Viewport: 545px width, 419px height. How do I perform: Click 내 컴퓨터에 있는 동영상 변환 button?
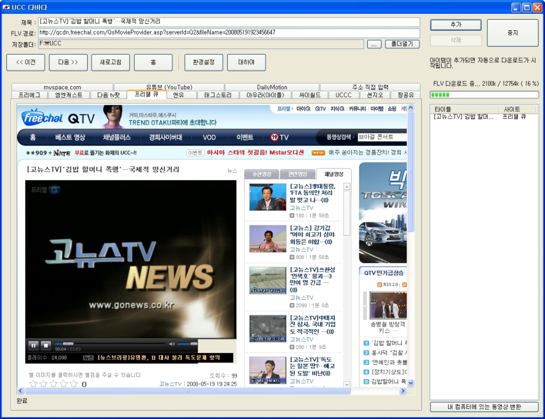click(x=484, y=407)
